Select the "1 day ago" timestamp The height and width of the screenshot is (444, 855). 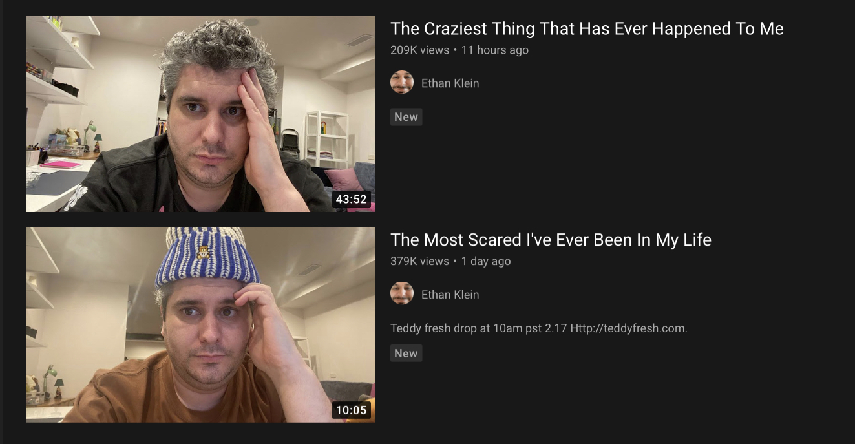(x=486, y=261)
